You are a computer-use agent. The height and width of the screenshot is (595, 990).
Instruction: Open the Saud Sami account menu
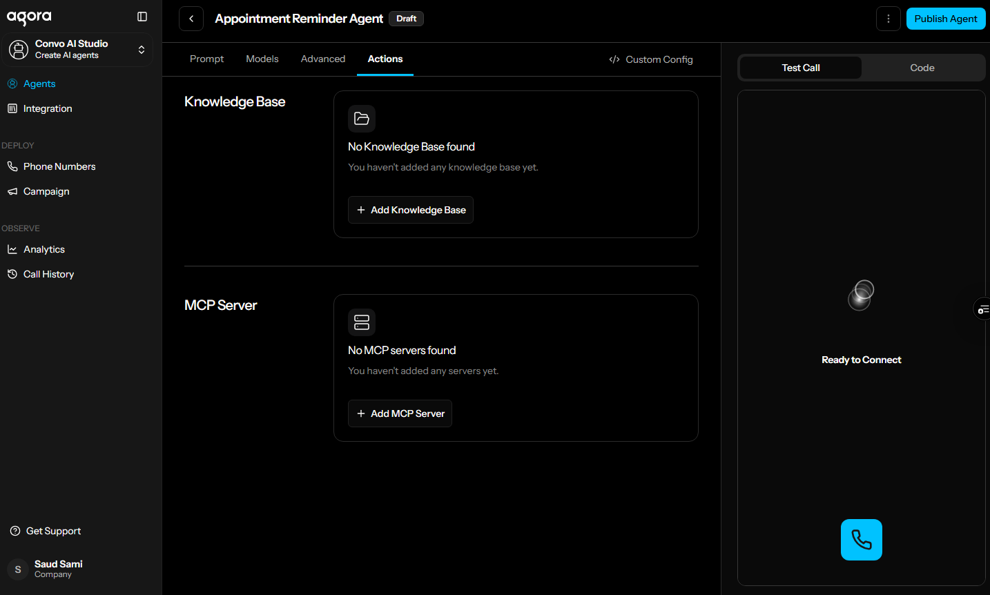click(58, 569)
